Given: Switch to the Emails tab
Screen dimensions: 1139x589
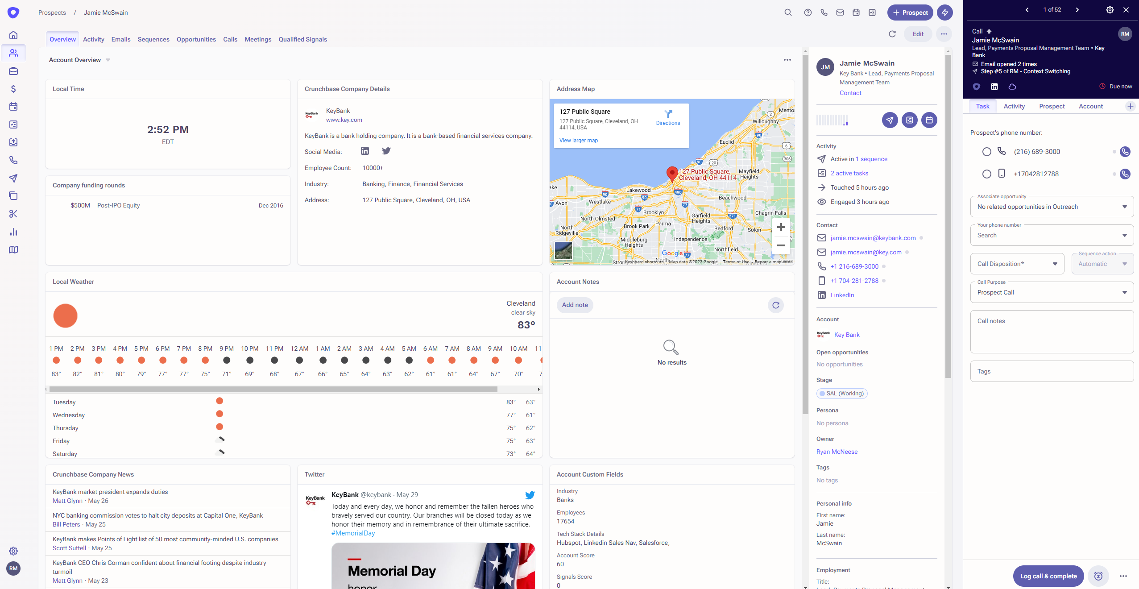Looking at the screenshot, I should pyautogui.click(x=121, y=40).
